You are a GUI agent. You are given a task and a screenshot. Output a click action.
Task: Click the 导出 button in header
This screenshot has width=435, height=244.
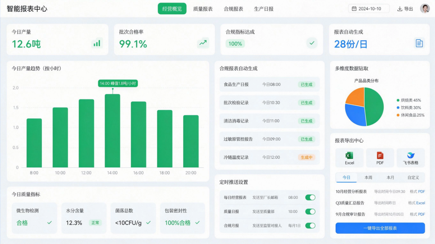coord(405,9)
